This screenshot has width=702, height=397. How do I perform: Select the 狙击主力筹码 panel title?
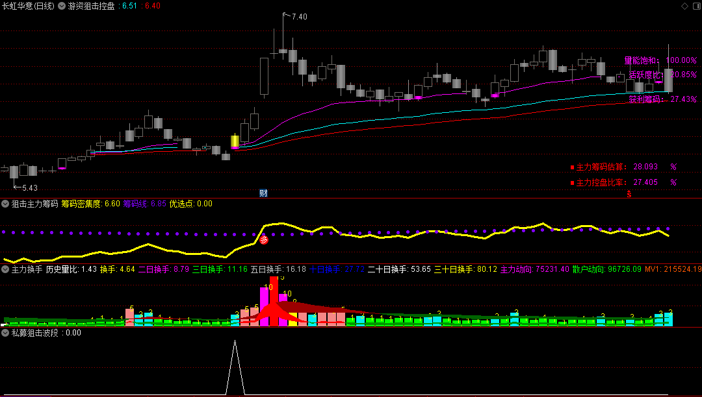[x=34, y=204]
